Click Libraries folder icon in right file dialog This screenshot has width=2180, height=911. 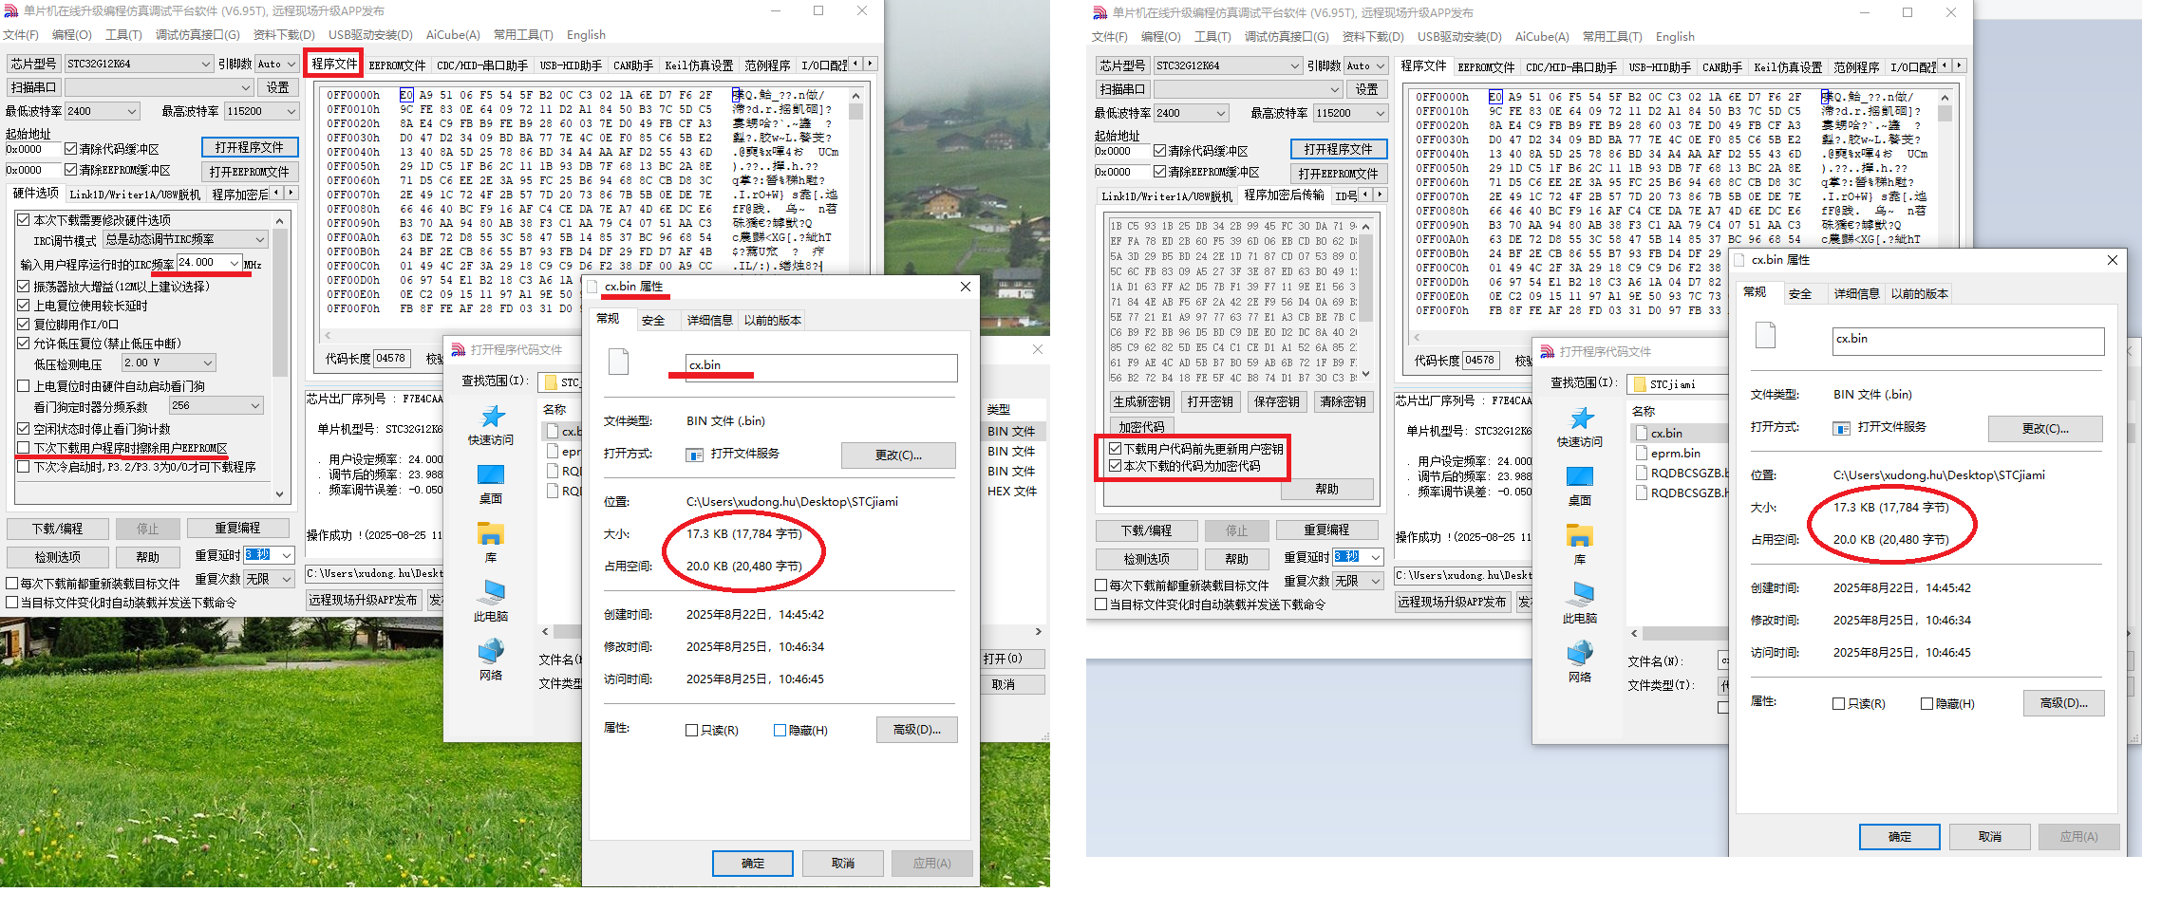click(1580, 536)
